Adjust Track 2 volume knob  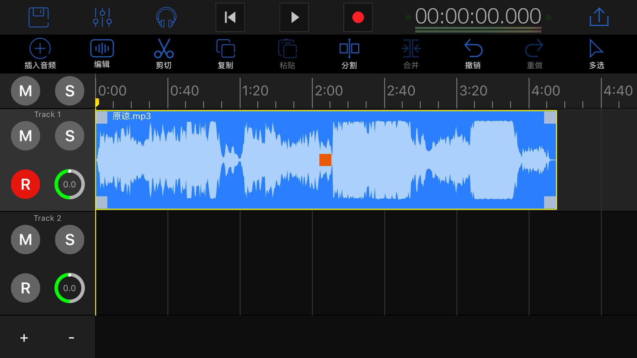[x=69, y=288]
